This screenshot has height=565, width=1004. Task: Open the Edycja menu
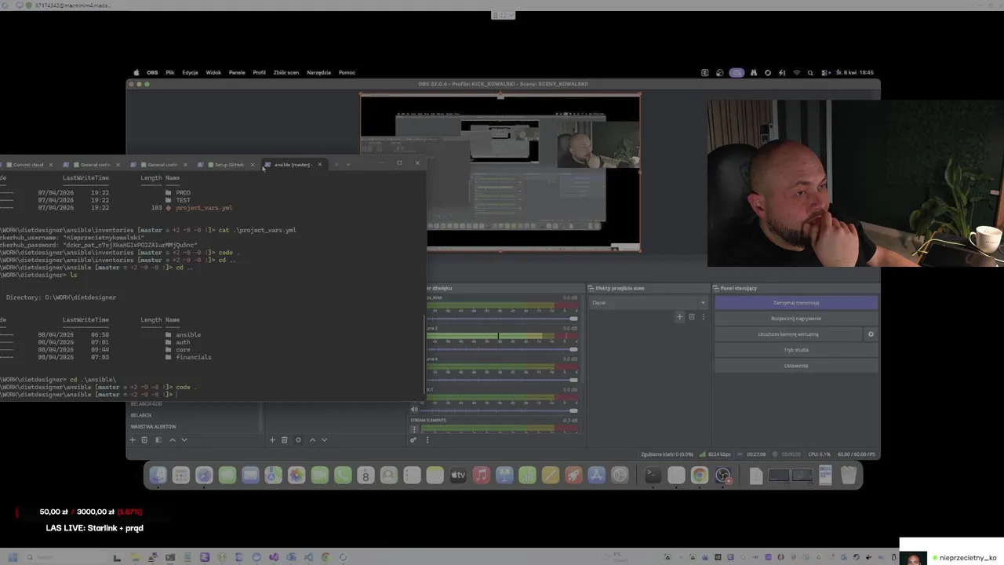click(x=190, y=72)
